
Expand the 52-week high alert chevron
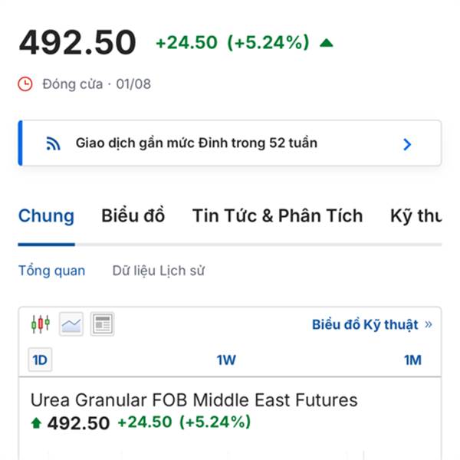coord(407,144)
